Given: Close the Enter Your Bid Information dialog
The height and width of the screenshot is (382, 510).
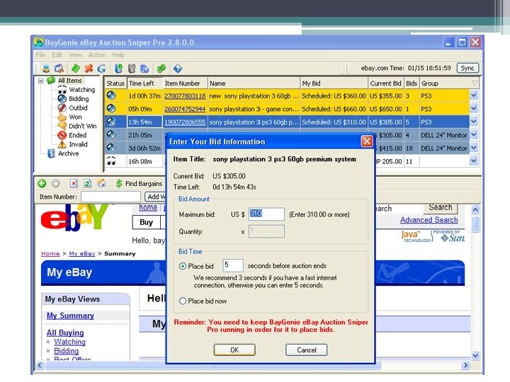Looking at the screenshot, I should pyautogui.click(x=367, y=141).
